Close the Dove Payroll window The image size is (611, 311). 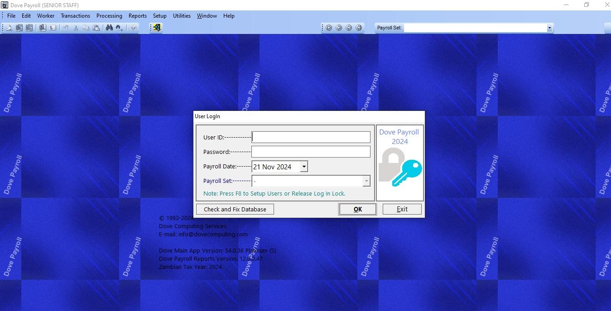(x=607, y=5)
